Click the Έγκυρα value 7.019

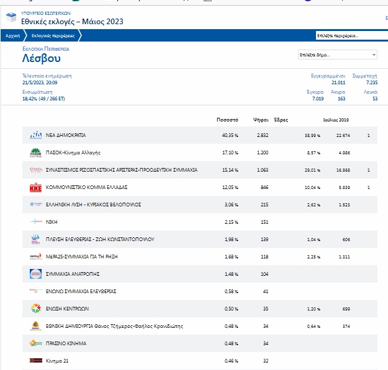pos(318,99)
